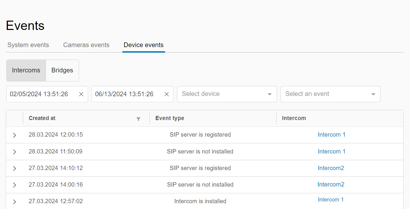The height and width of the screenshot is (209, 410).
Task: Open Intercom 1 link in 12:00:15 row
Action: tap(332, 135)
